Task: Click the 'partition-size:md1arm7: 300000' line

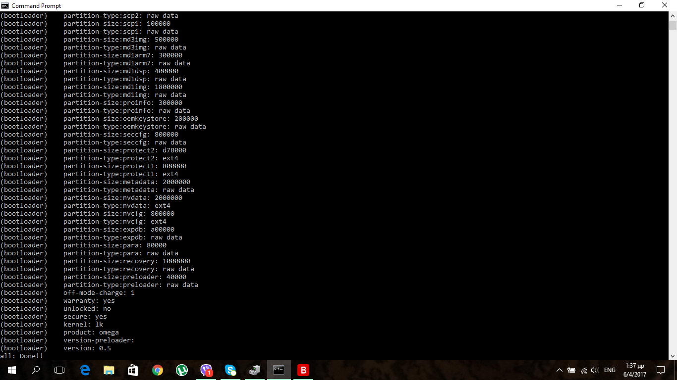Action: click(123, 55)
